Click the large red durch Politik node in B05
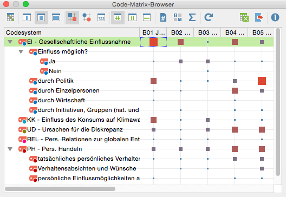Image resolution: width=286 pixels, height=197 pixels. pyautogui.click(x=262, y=81)
